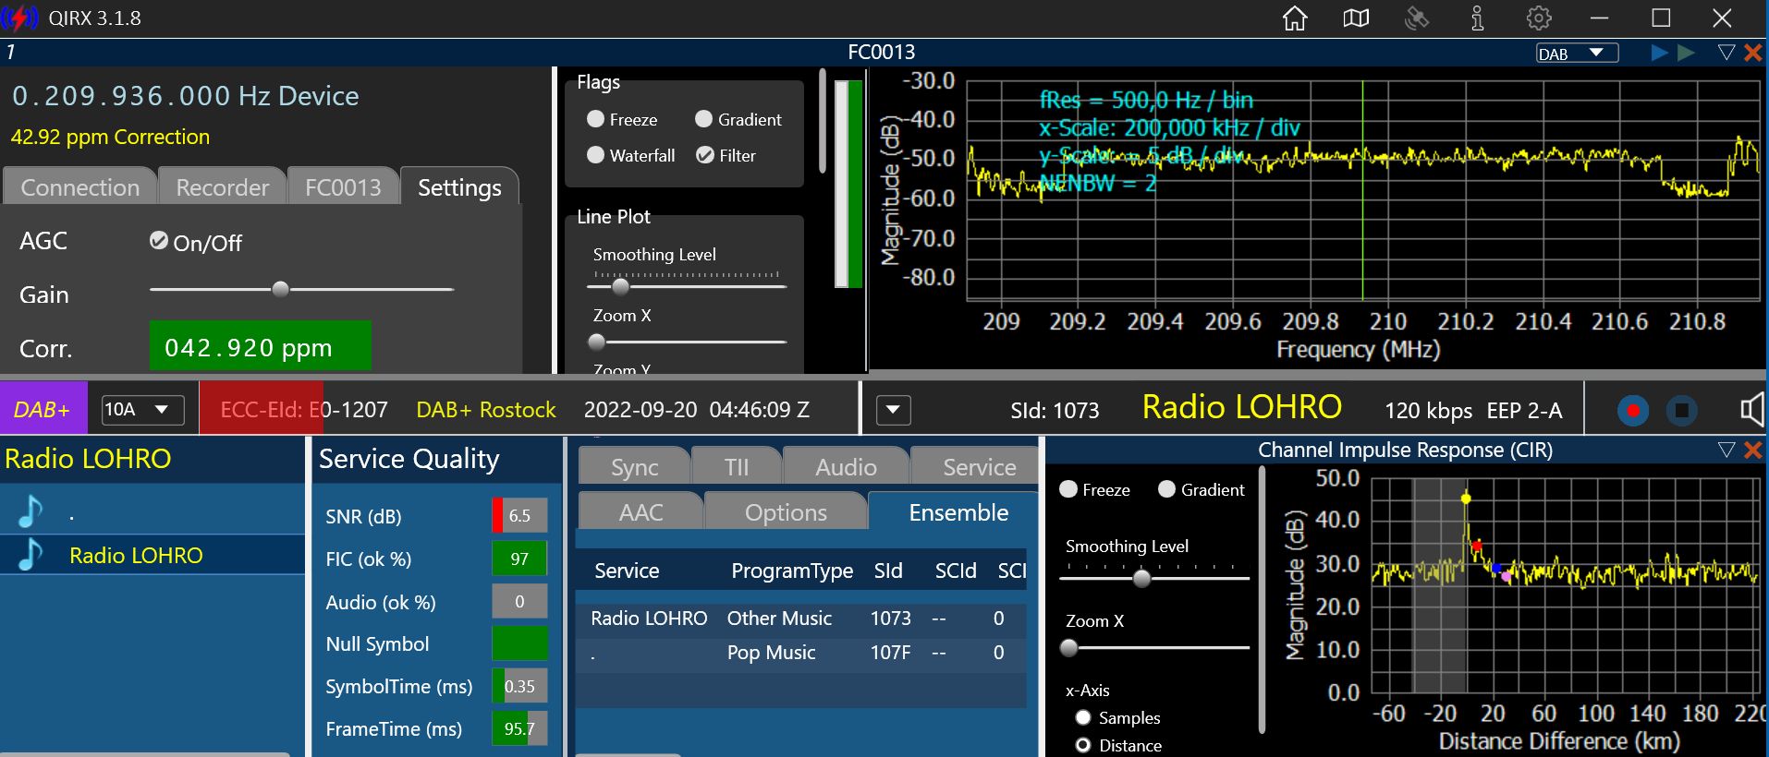Open the info icon
Image resolution: width=1769 pixels, height=757 pixels.
click(x=1477, y=18)
